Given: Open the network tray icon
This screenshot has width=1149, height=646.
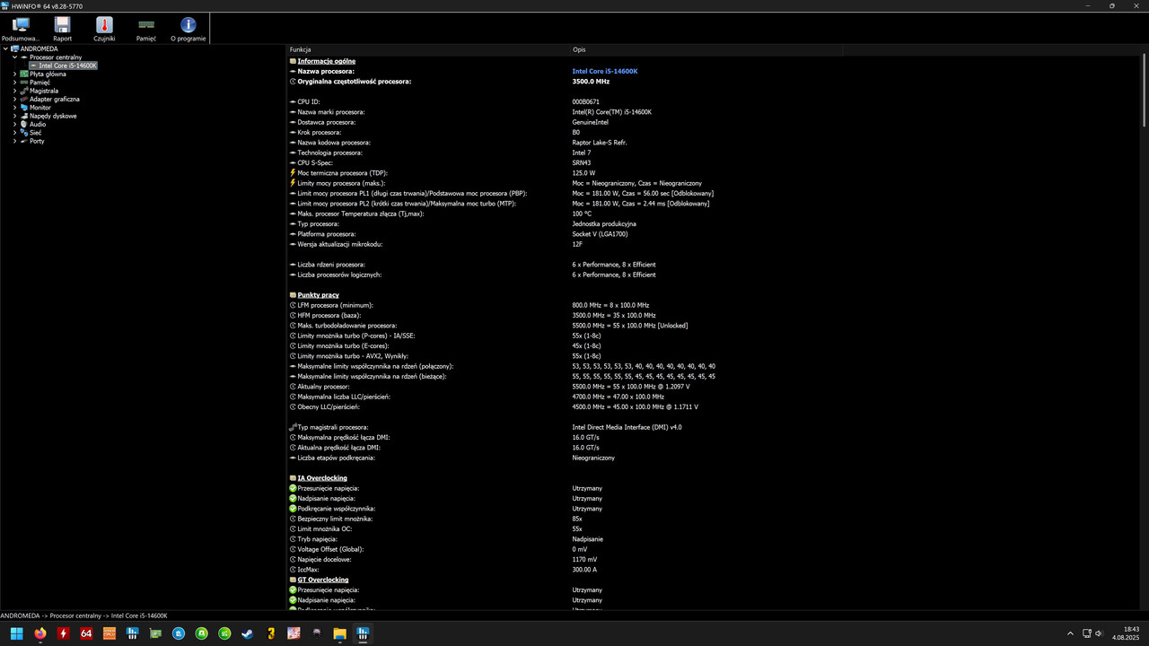Looking at the screenshot, I should [1086, 633].
